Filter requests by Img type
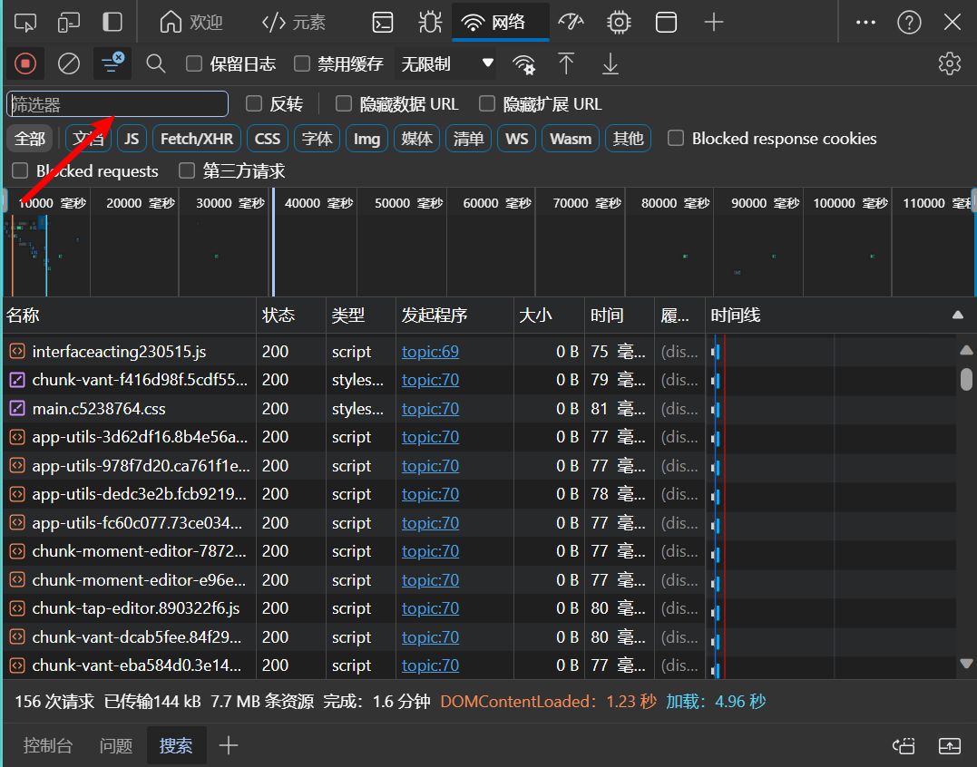The height and width of the screenshot is (767, 977). point(366,138)
